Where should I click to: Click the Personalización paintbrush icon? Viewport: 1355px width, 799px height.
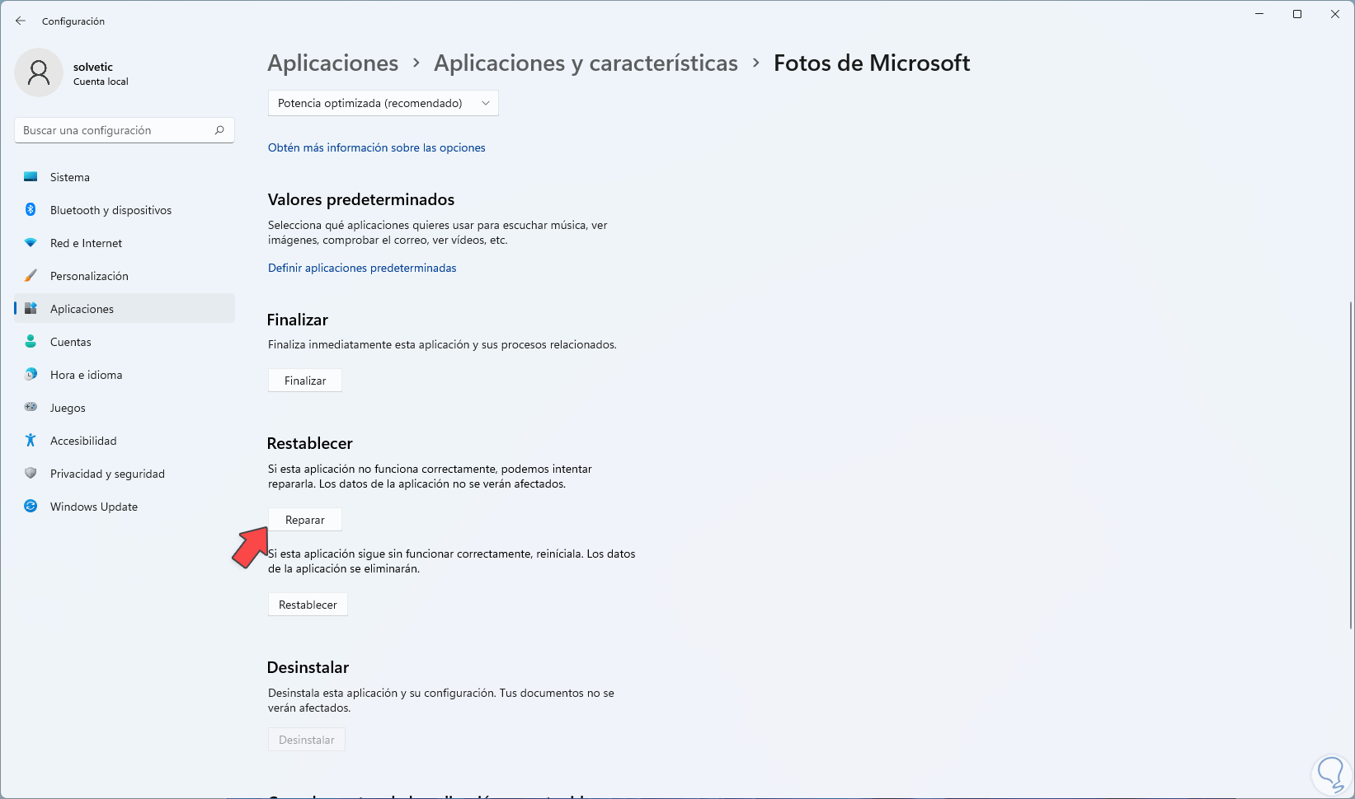pos(31,276)
